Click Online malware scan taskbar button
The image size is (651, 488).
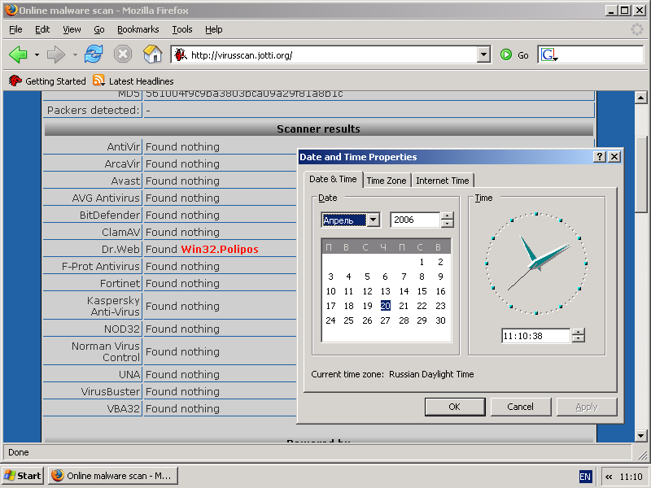click(x=113, y=476)
